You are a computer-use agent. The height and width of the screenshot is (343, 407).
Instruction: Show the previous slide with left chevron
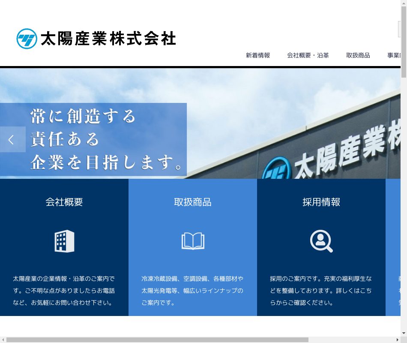pyautogui.click(x=13, y=139)
